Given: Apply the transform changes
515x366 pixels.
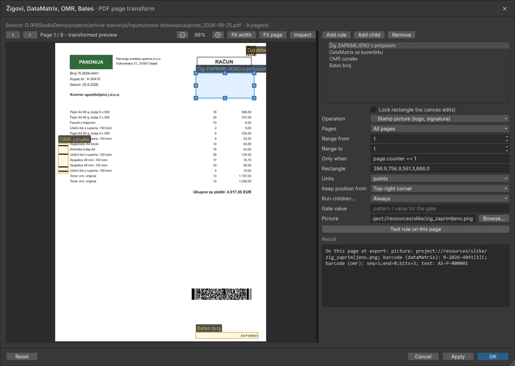Looking at the screenshot, I should click(x=458, y=357).
